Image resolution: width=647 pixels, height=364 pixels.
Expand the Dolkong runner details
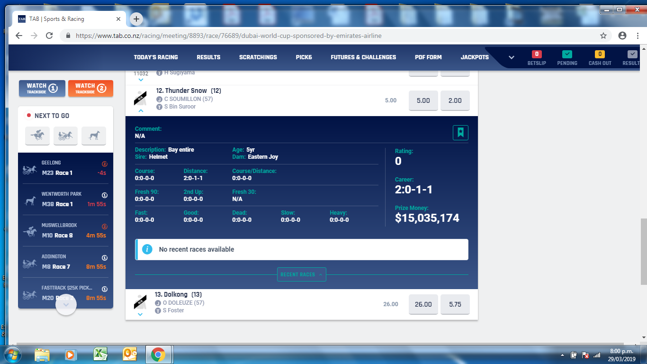pyautogui.click(x=140, y=314)
